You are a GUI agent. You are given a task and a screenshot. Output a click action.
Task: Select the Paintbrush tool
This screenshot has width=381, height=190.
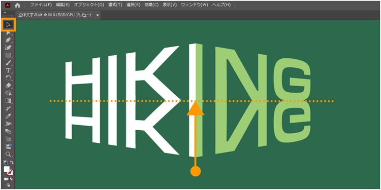(x=9, y=63)
